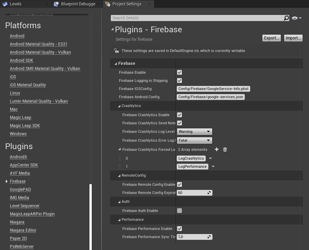Open iOS platform settings
309x250 pixels.
click(13, 77)
